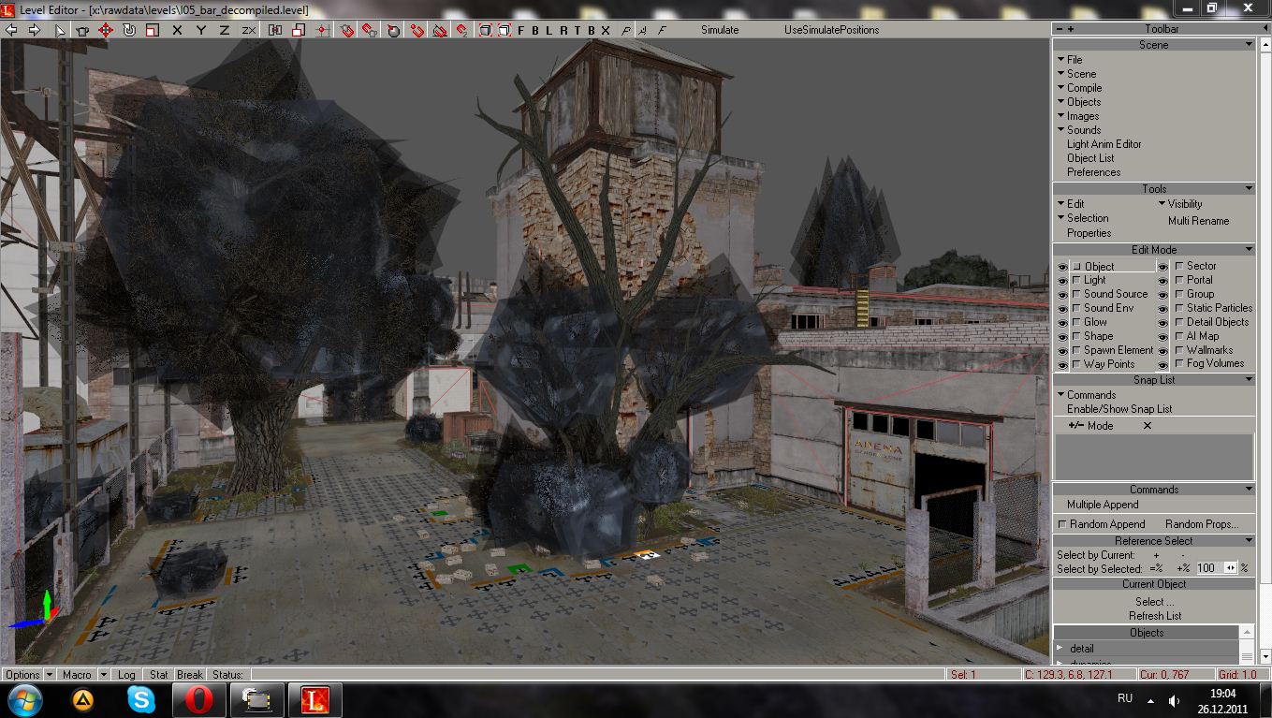
Task: Switch to Left view (L)
Action: coord(549,30)
